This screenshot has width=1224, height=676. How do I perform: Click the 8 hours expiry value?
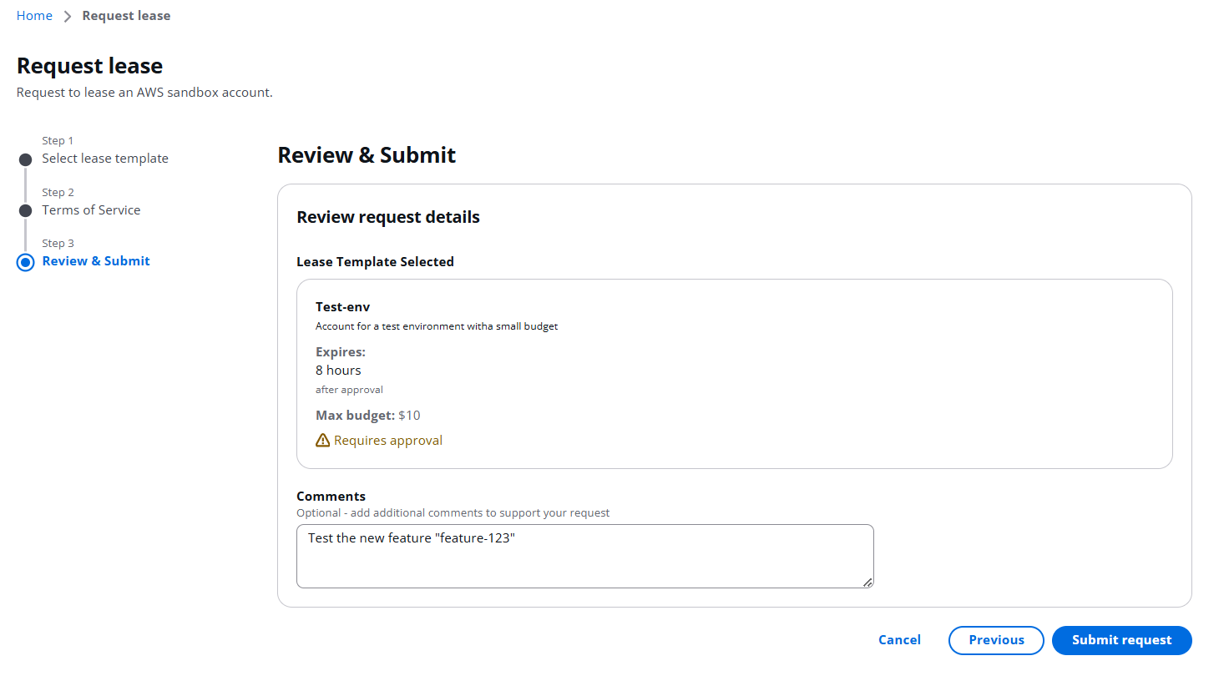click(x=338, y=371)
